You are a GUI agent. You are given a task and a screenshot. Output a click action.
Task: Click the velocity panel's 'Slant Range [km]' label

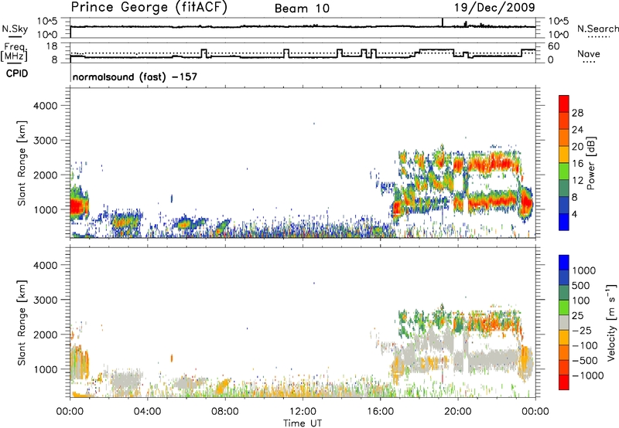[x=22, y=323]
